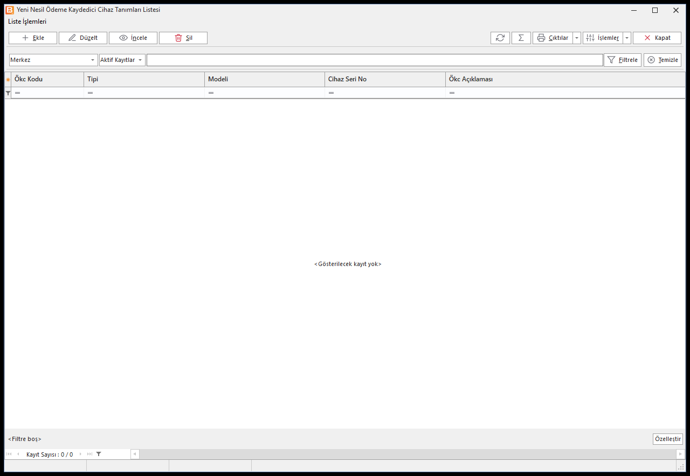Click the equals condition icon under Ökc Açıklaması
The width and height of the screenshot is (690, 476).
[x=452, y=93]
